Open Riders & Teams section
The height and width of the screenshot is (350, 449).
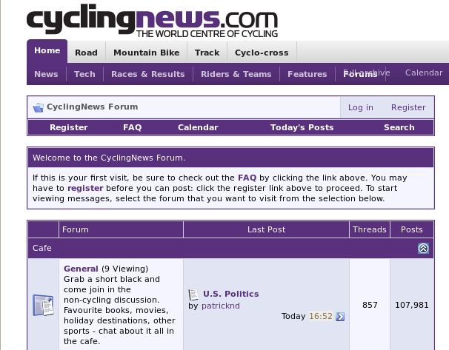point(236,74)
